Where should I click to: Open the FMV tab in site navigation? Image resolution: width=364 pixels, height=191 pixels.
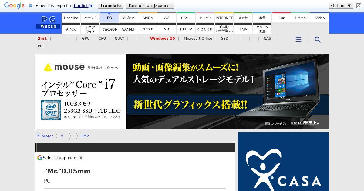(243, 29)
